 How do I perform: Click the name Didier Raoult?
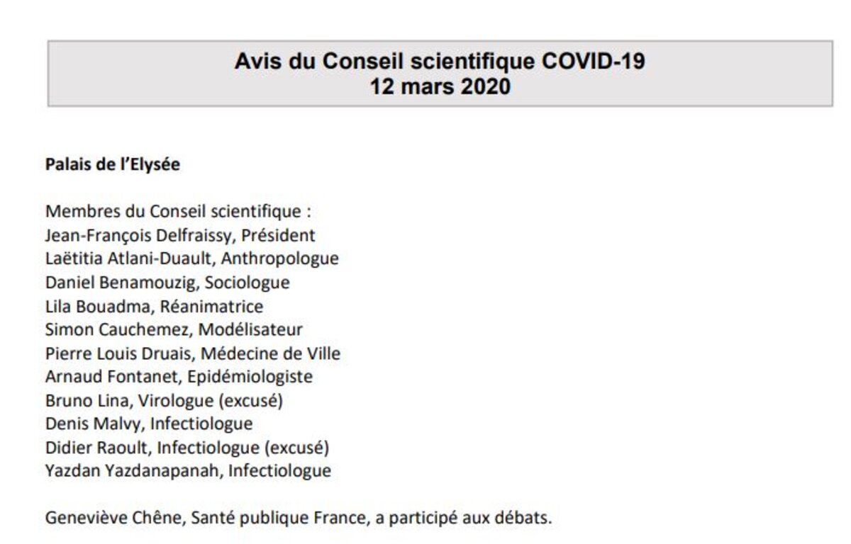pos(96,447)
